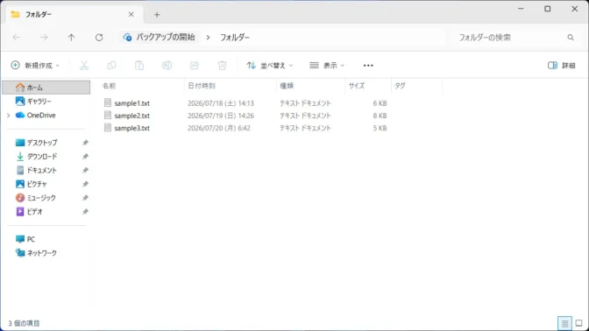This screenshot has width=589, height=331.
Task: Click pin icon next to ビデオ
Action: 85,212
